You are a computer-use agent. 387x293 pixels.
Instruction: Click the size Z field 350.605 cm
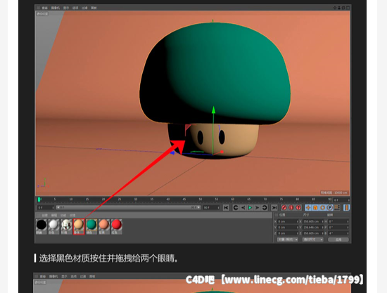tap(313, 233)
